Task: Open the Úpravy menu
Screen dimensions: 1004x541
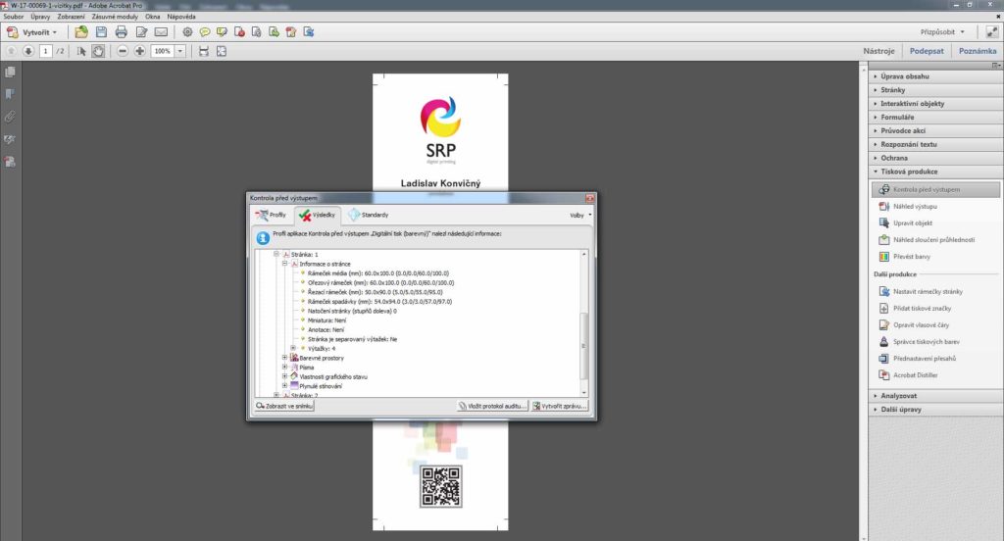Action: point(40,17)
